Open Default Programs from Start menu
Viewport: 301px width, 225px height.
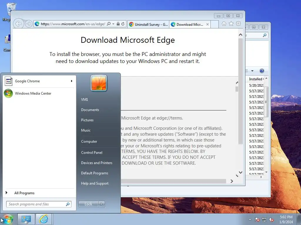[94, 173]
